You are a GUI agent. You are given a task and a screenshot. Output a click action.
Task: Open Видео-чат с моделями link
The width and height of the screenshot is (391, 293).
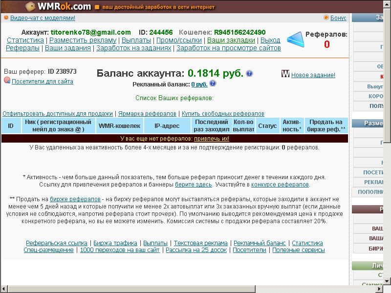tap(43, 18)
